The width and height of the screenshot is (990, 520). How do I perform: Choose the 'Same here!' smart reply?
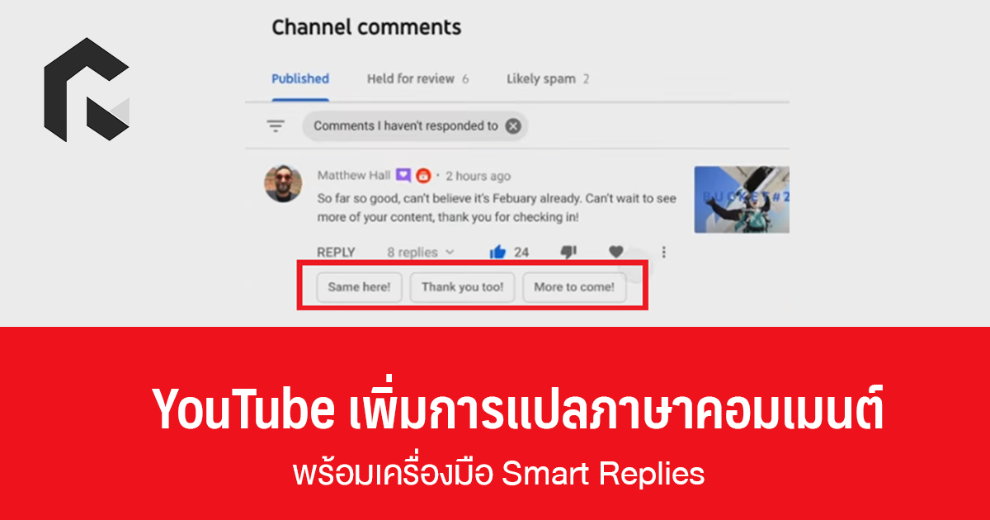point(360,287)
